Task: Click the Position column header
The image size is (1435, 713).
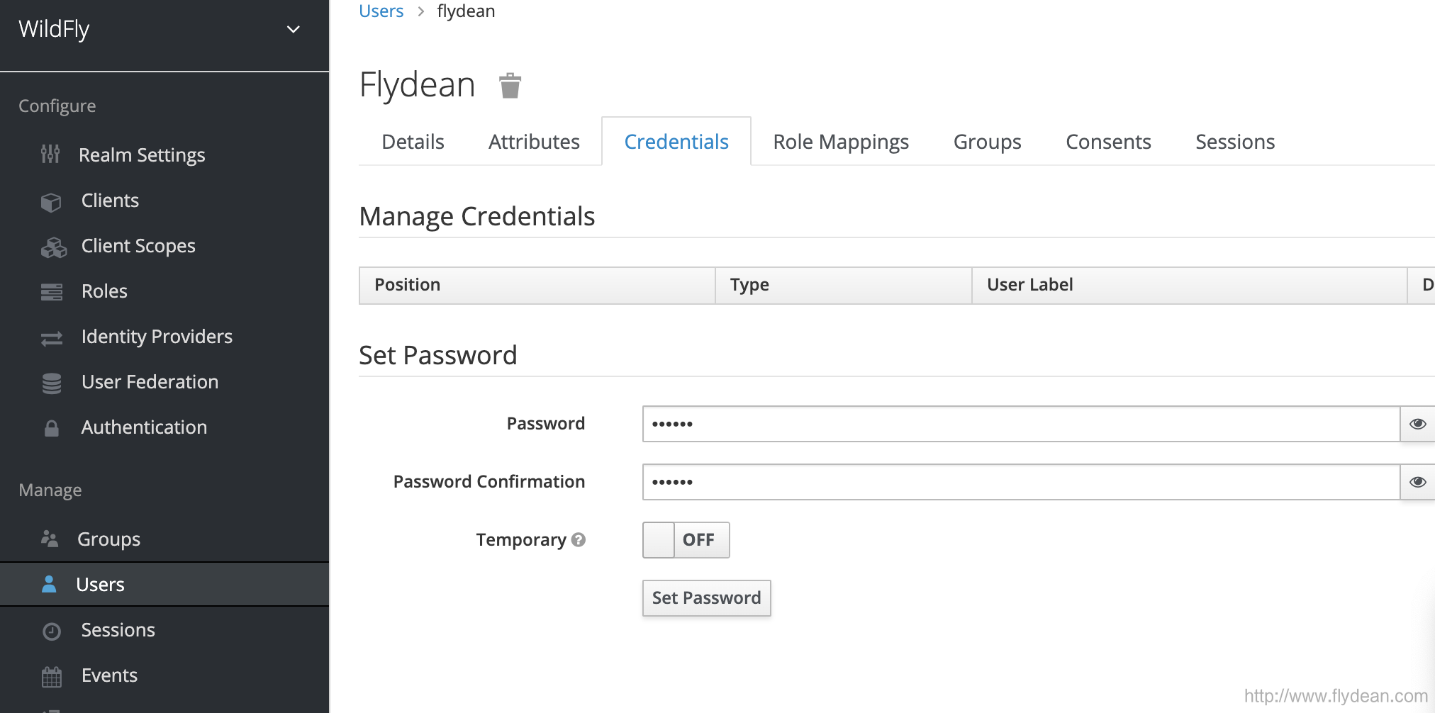Action: pos(537,285)
